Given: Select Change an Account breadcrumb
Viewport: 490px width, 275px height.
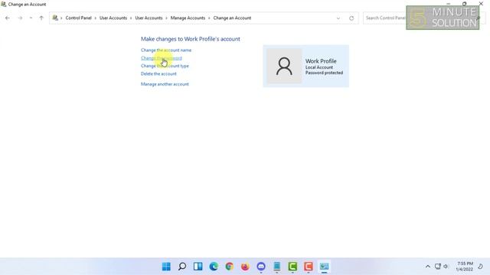Looking at the screenshot, I should [232, 18].
